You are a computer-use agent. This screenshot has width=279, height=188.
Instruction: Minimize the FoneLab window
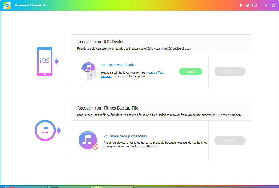coord(266,6)
